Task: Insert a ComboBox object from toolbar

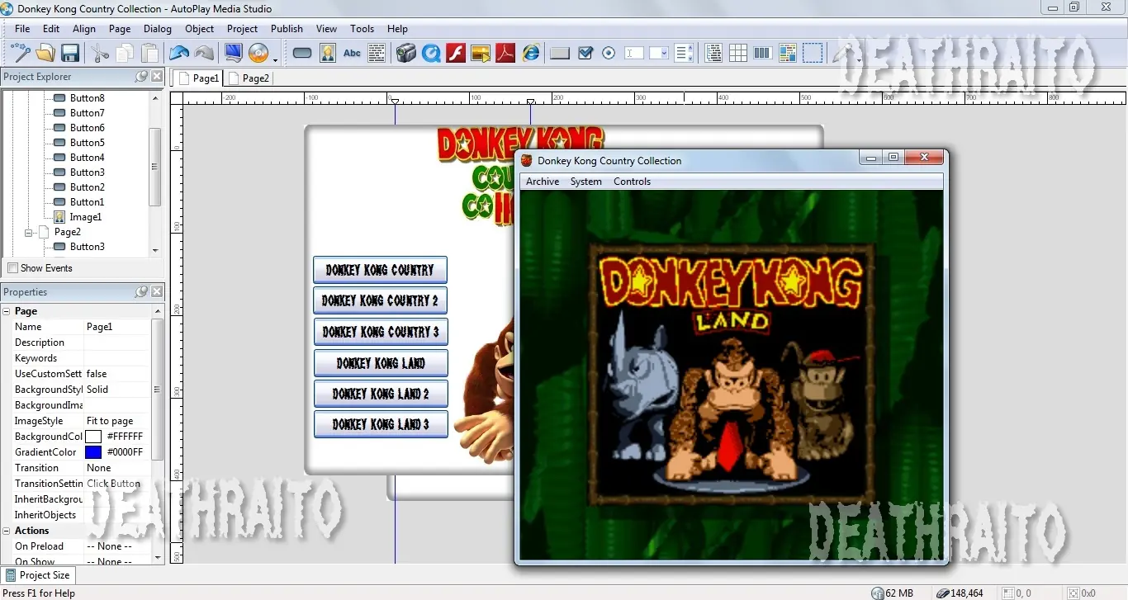Action: point(659,54)
